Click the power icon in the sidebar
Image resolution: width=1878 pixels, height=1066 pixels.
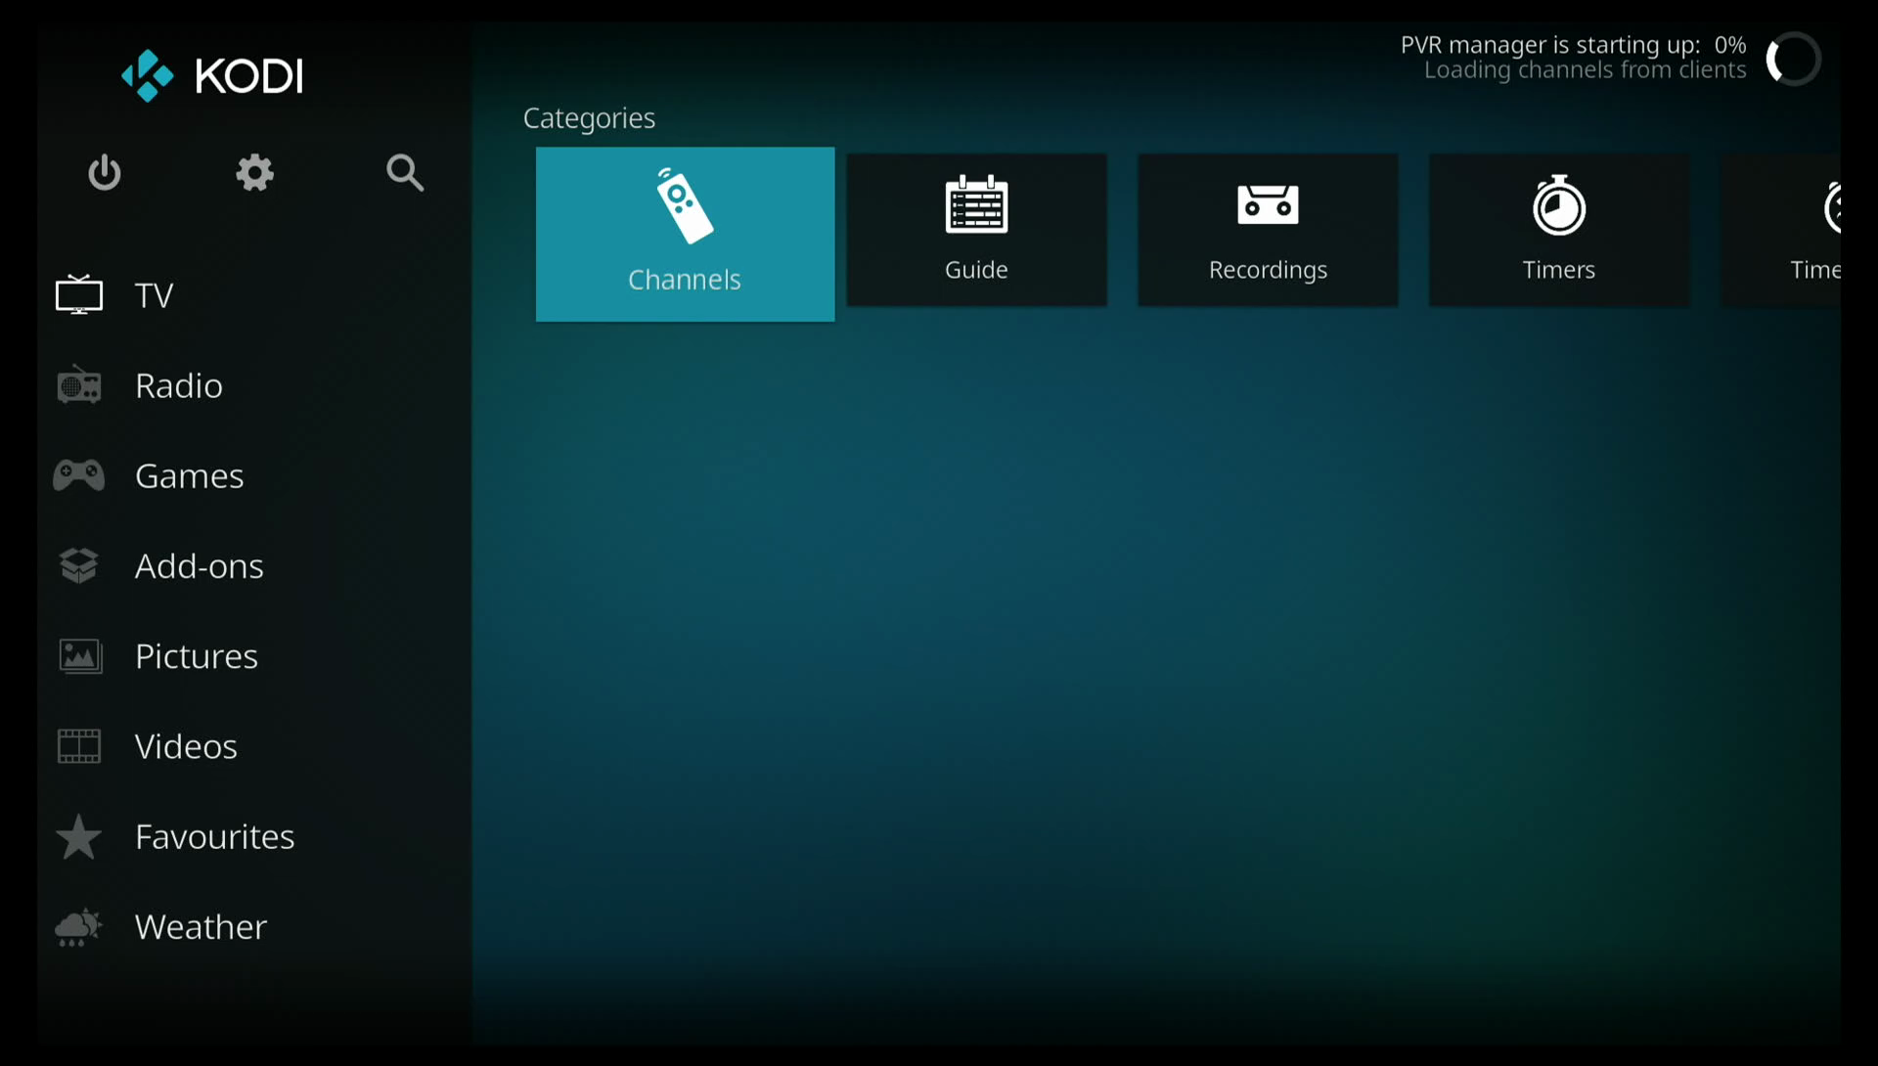[104, 173]
